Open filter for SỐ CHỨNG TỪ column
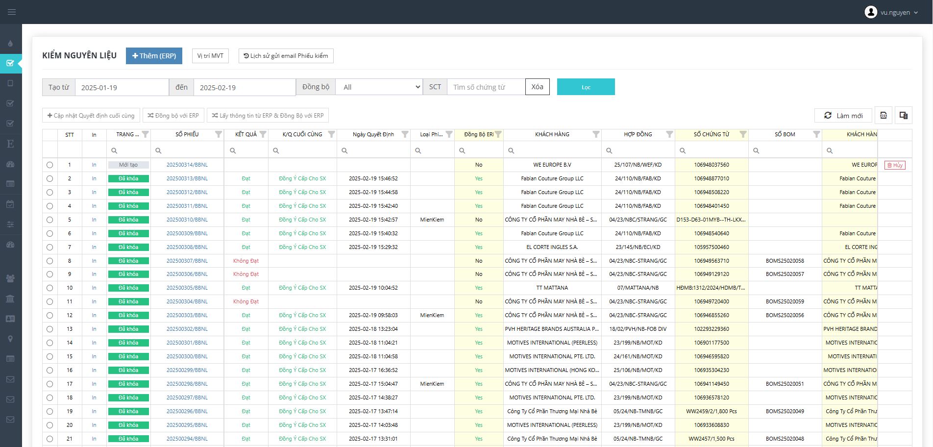This screenshot has height=447, width=933. coord(743,134)
